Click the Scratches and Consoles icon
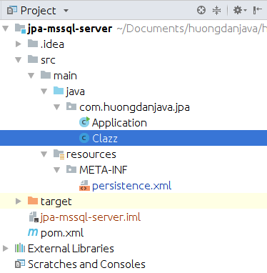This screenshot has height=273, width=267. click(20, 264)
